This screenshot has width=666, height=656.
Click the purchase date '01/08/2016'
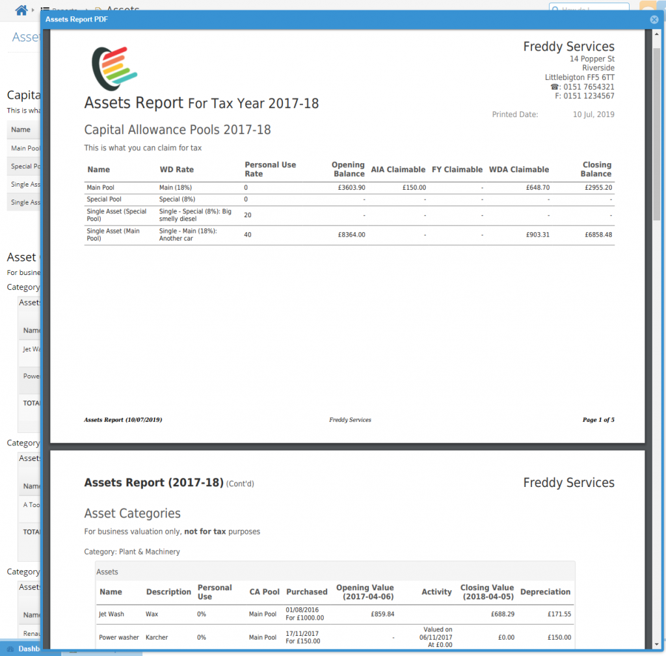302,610
